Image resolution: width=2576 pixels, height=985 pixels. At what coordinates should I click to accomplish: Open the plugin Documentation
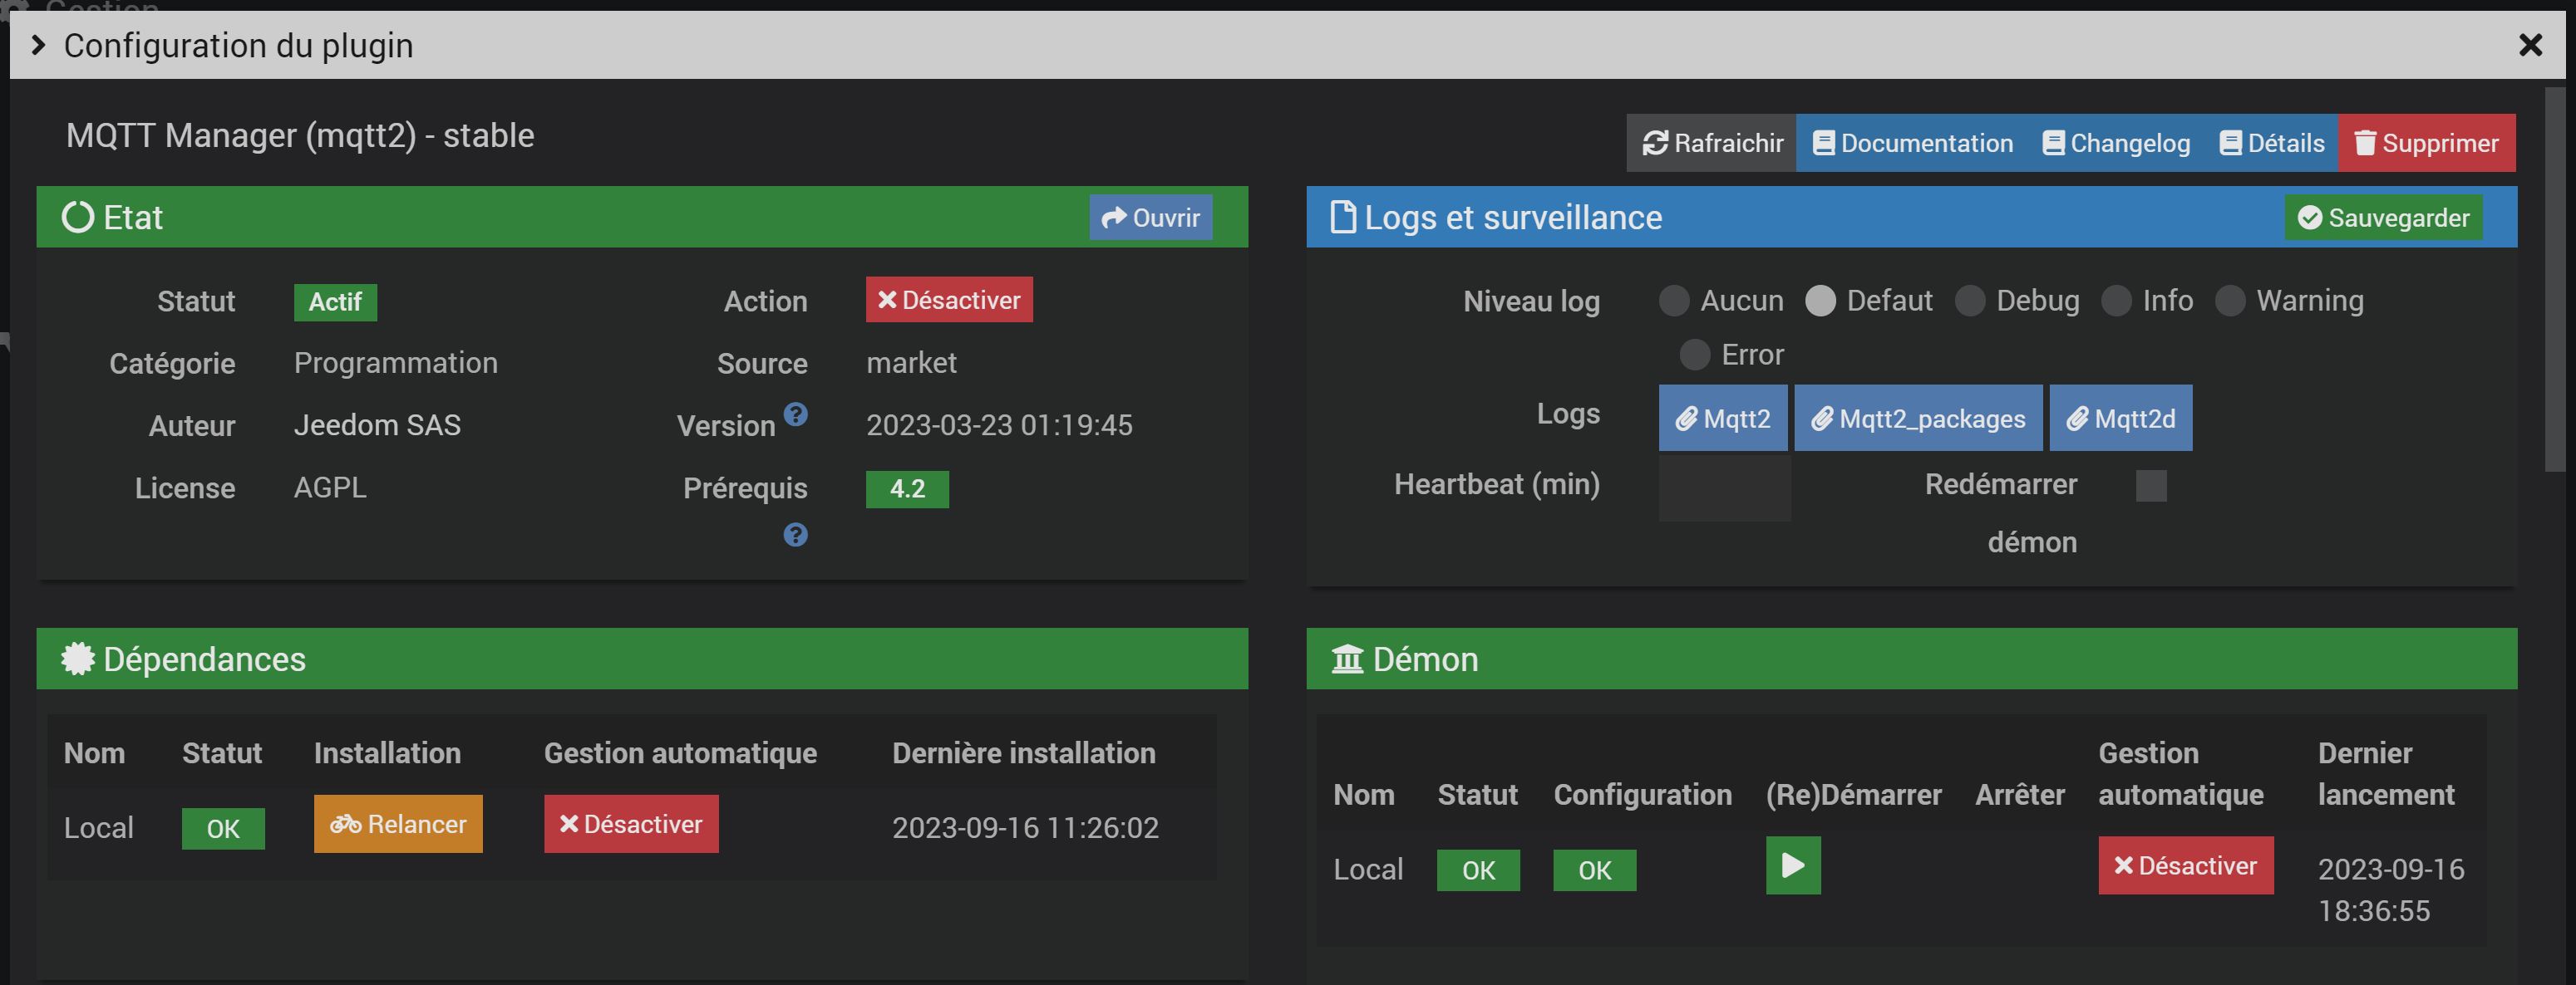point(1912,143)
